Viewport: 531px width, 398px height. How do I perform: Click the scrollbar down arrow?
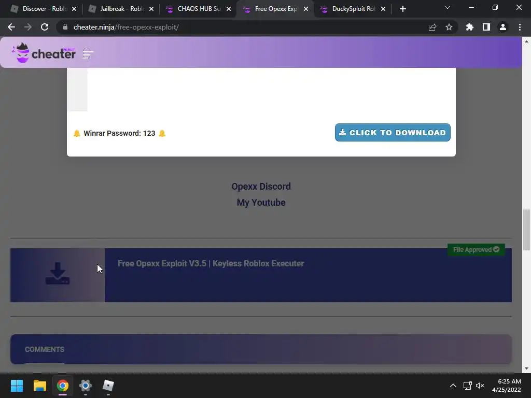(x=526, y=368)
